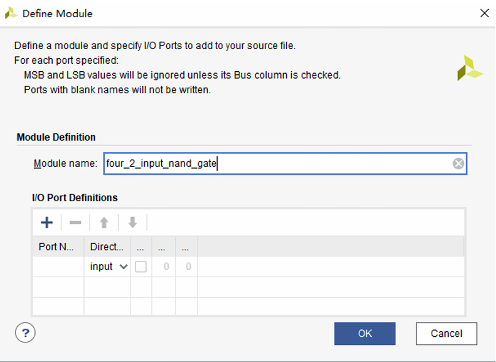Add a new port with plus icon

(47, 223)
